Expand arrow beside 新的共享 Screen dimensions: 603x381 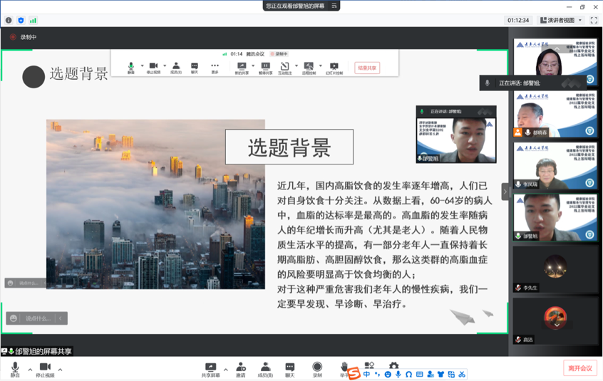coord(253,66)
